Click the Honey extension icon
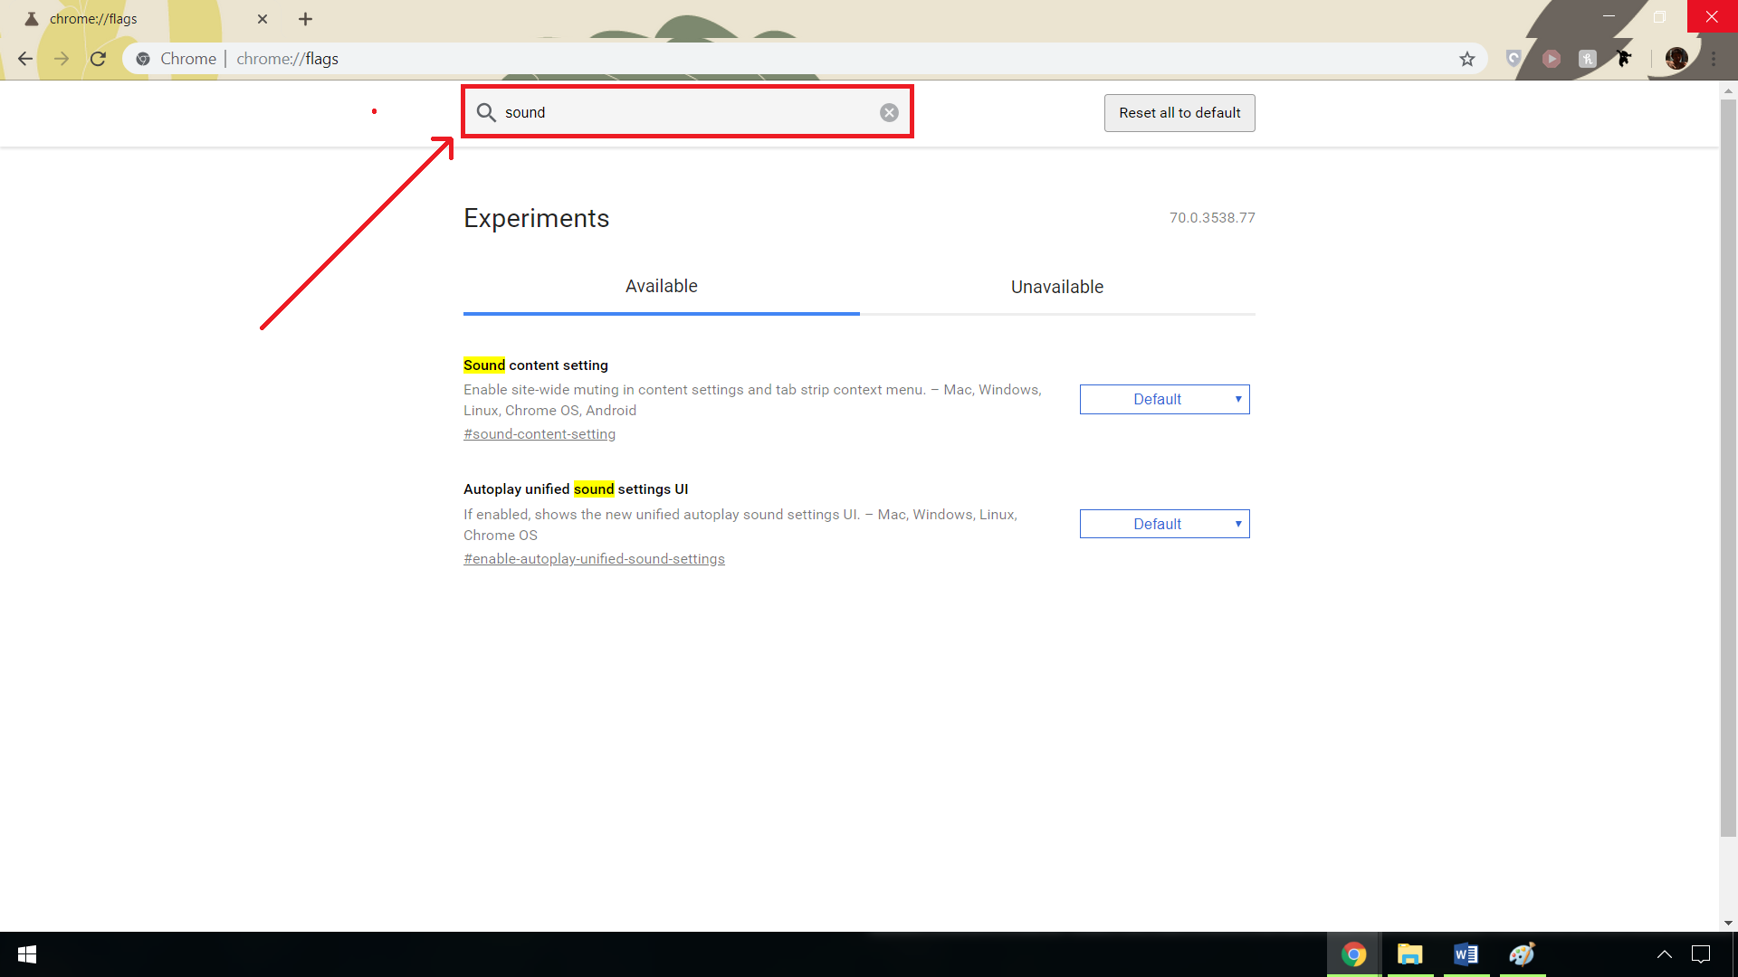 tap(1587, 59)
